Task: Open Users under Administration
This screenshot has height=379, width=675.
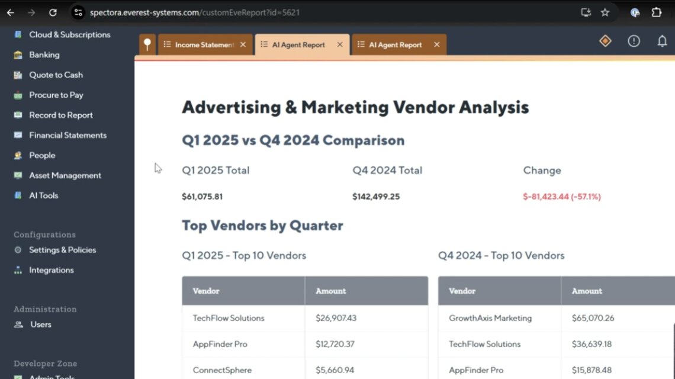Action: [x=41, y=325]
